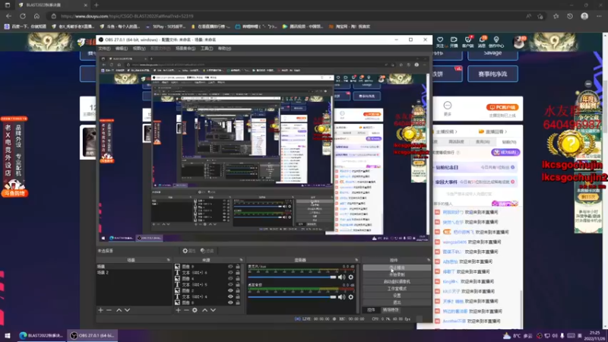This screenshot has width=608, height=342.
Task: Open the browser history icon
Action: [569, 16]
